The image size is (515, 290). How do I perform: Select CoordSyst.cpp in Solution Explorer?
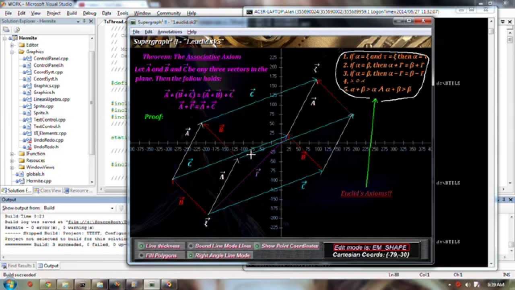(x=48, y=72)
